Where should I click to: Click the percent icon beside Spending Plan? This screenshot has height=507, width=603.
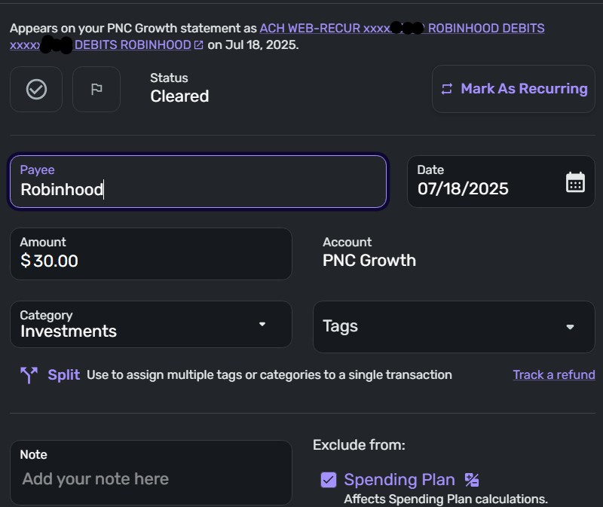(x=472, y=480)
